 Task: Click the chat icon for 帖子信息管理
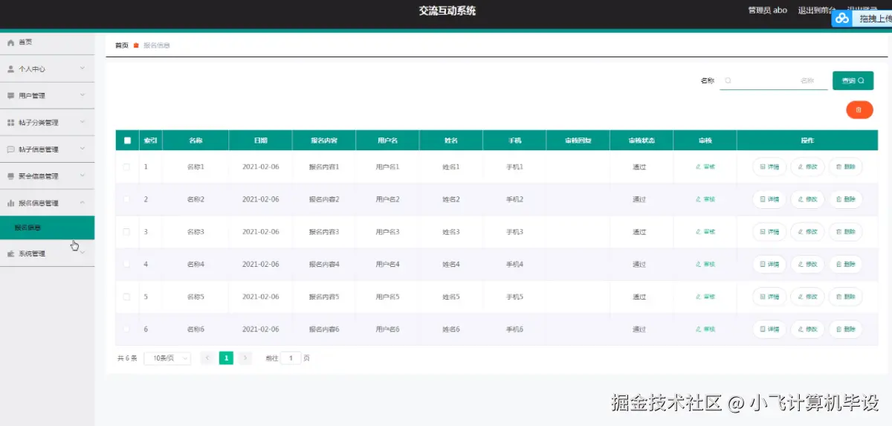tap(10, 149)
